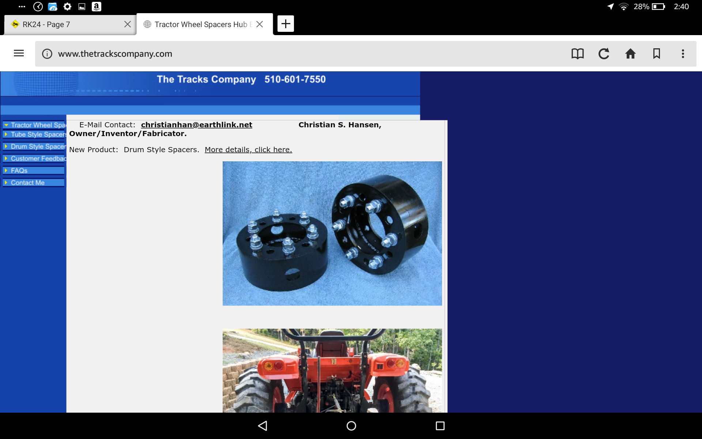Tap the location arrow status icon
The height and width of the screenshot is (439, 702).
pyautogui.click(x=610, y=7)
